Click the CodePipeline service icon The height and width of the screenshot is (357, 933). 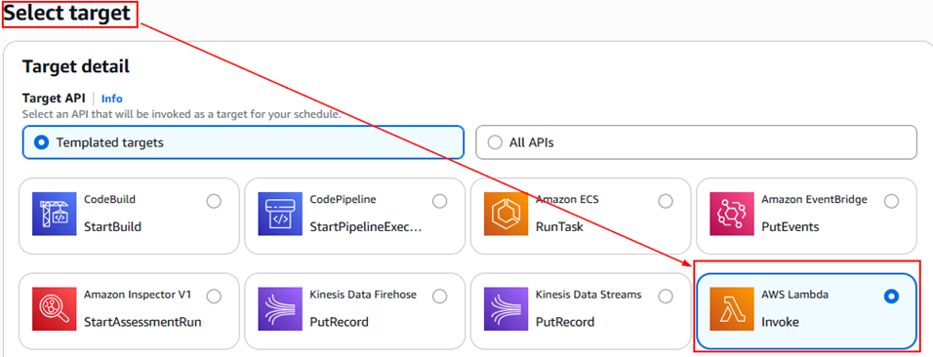pyautogui.click(x=280, y=214)
